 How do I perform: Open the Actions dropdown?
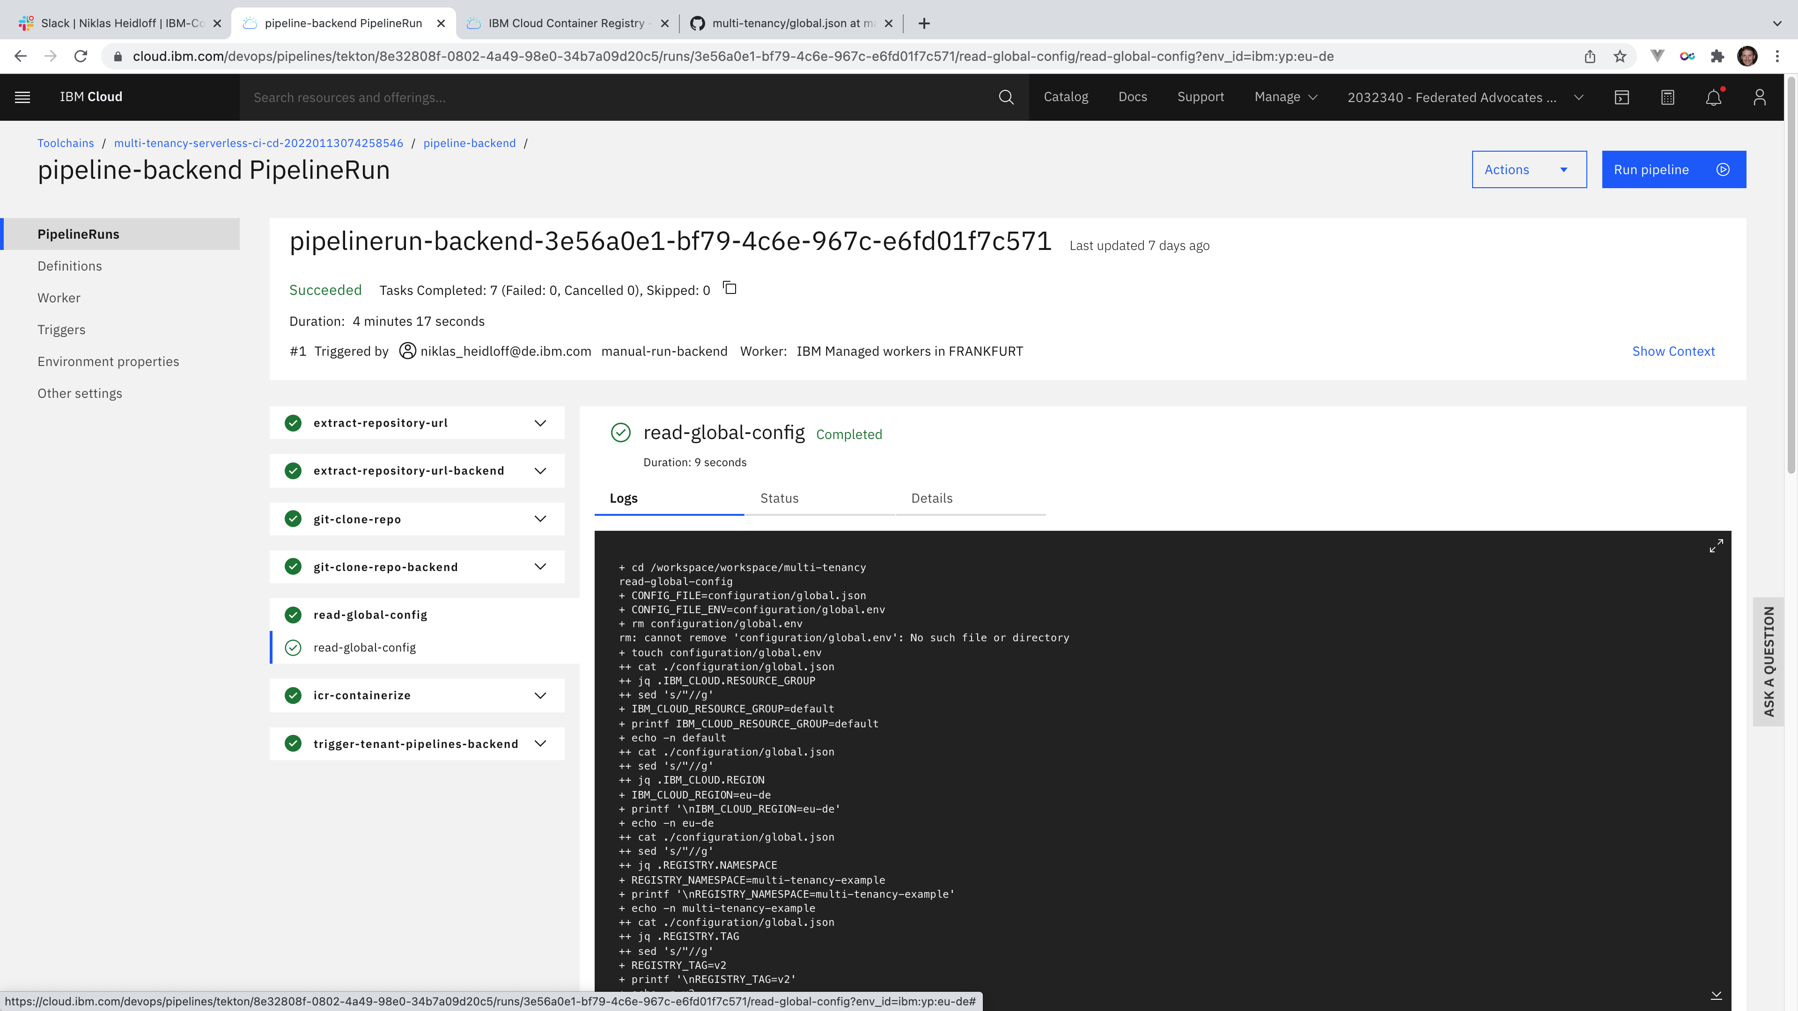[1529, 169]
